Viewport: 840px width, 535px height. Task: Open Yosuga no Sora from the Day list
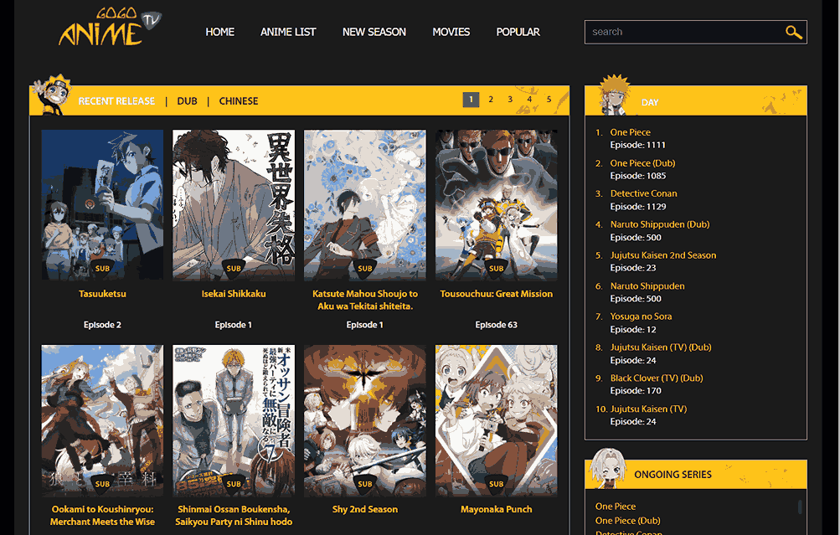(x=641, y=316)
